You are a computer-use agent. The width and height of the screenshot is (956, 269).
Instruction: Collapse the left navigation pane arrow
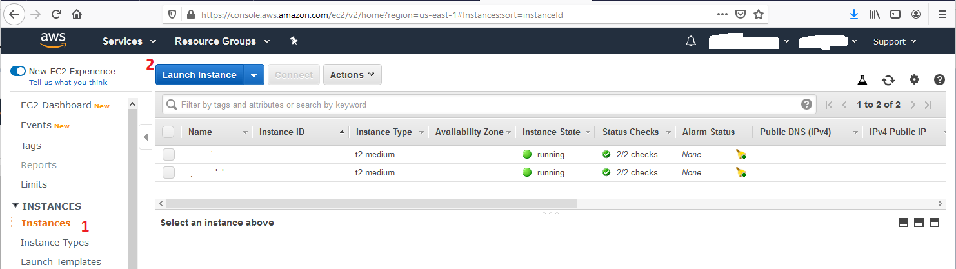[x=145, y=137]
